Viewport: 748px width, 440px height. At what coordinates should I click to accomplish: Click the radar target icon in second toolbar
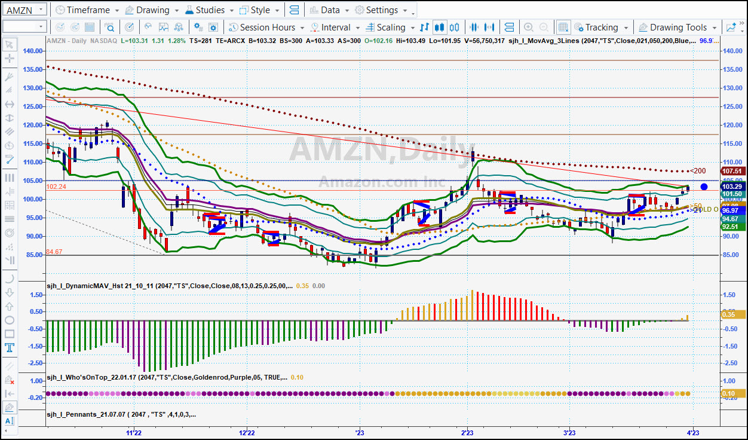pyautogui.click(x=130, y=27)
